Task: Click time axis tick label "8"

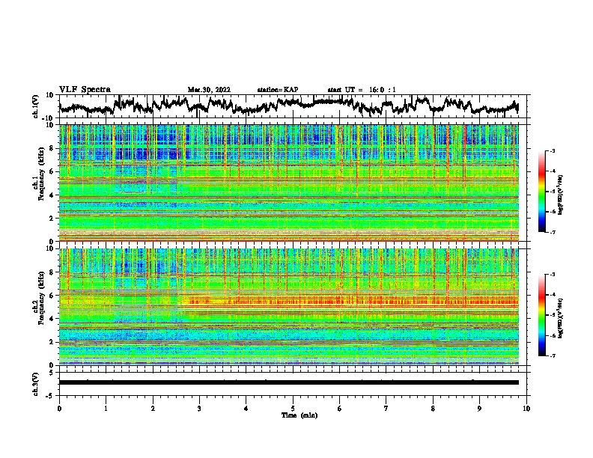Action: click(x=433, y=409)
